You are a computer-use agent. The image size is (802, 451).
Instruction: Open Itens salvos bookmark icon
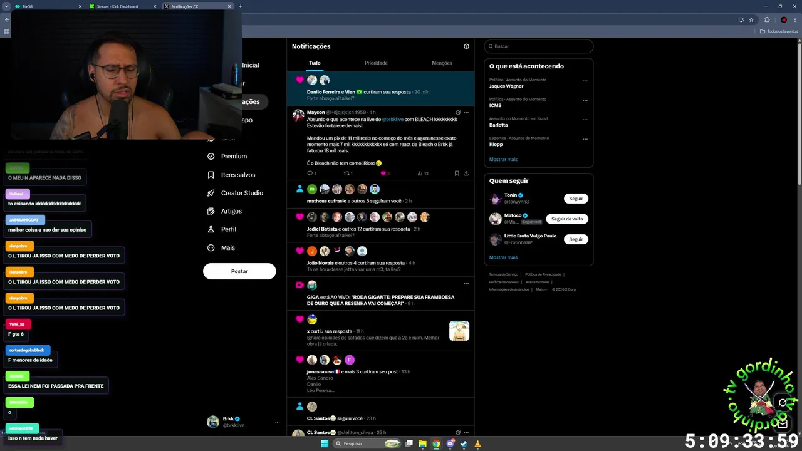[x=211, y=175]
